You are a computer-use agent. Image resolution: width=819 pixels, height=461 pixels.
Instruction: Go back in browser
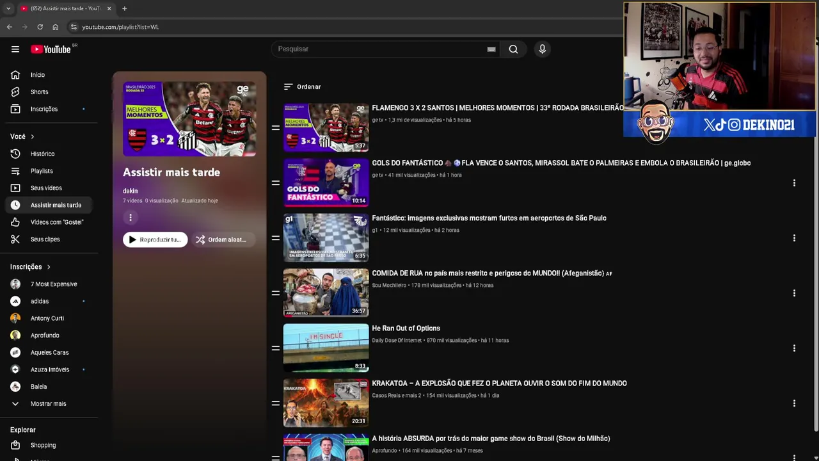point(10,27)
